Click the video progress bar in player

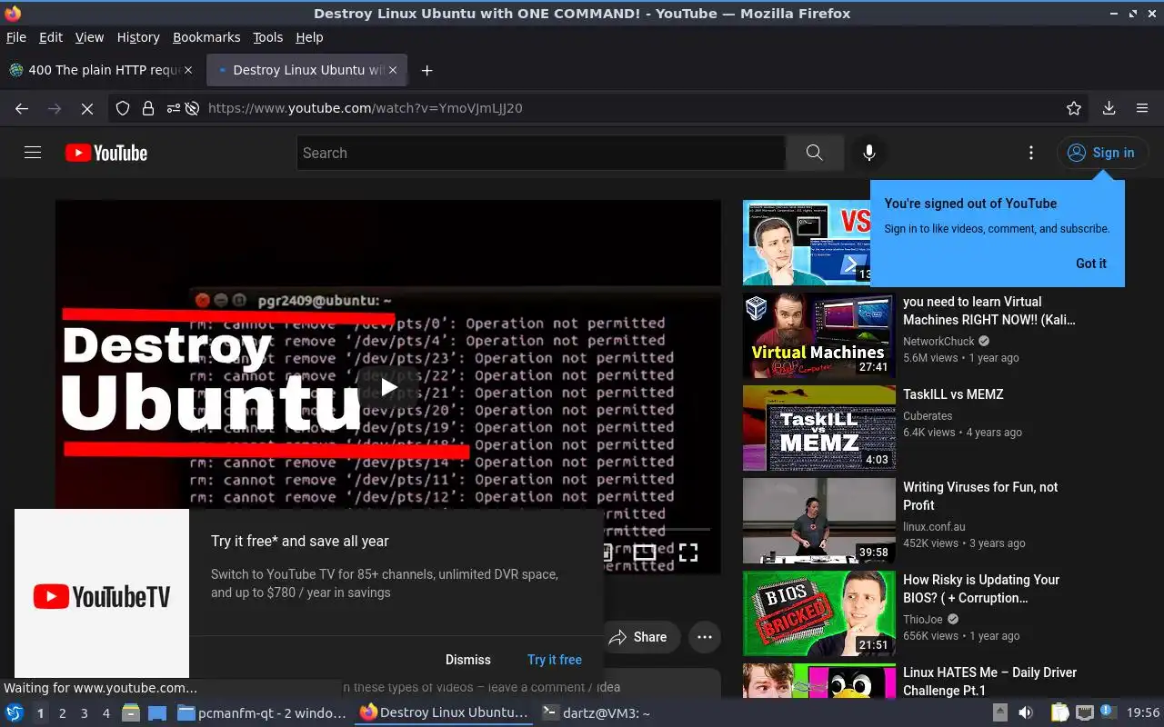656,529
